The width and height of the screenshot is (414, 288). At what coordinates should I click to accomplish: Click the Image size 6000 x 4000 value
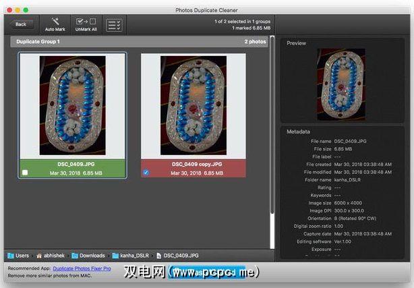[348, 203]
